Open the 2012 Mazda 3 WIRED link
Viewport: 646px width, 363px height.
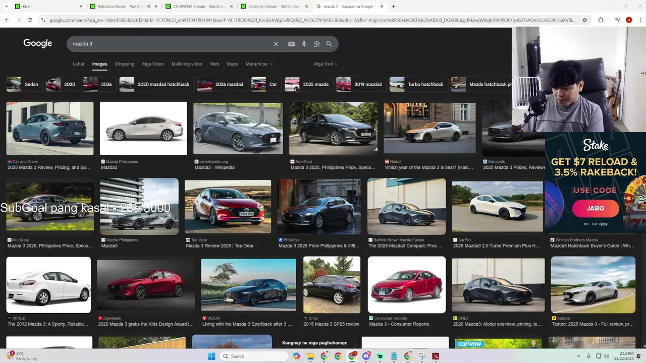(48, 324)
